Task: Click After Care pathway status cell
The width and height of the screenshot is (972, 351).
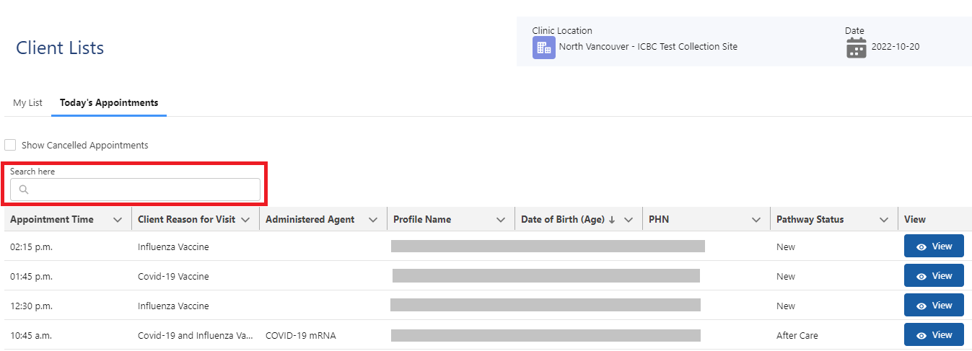Action: point(797,336)
